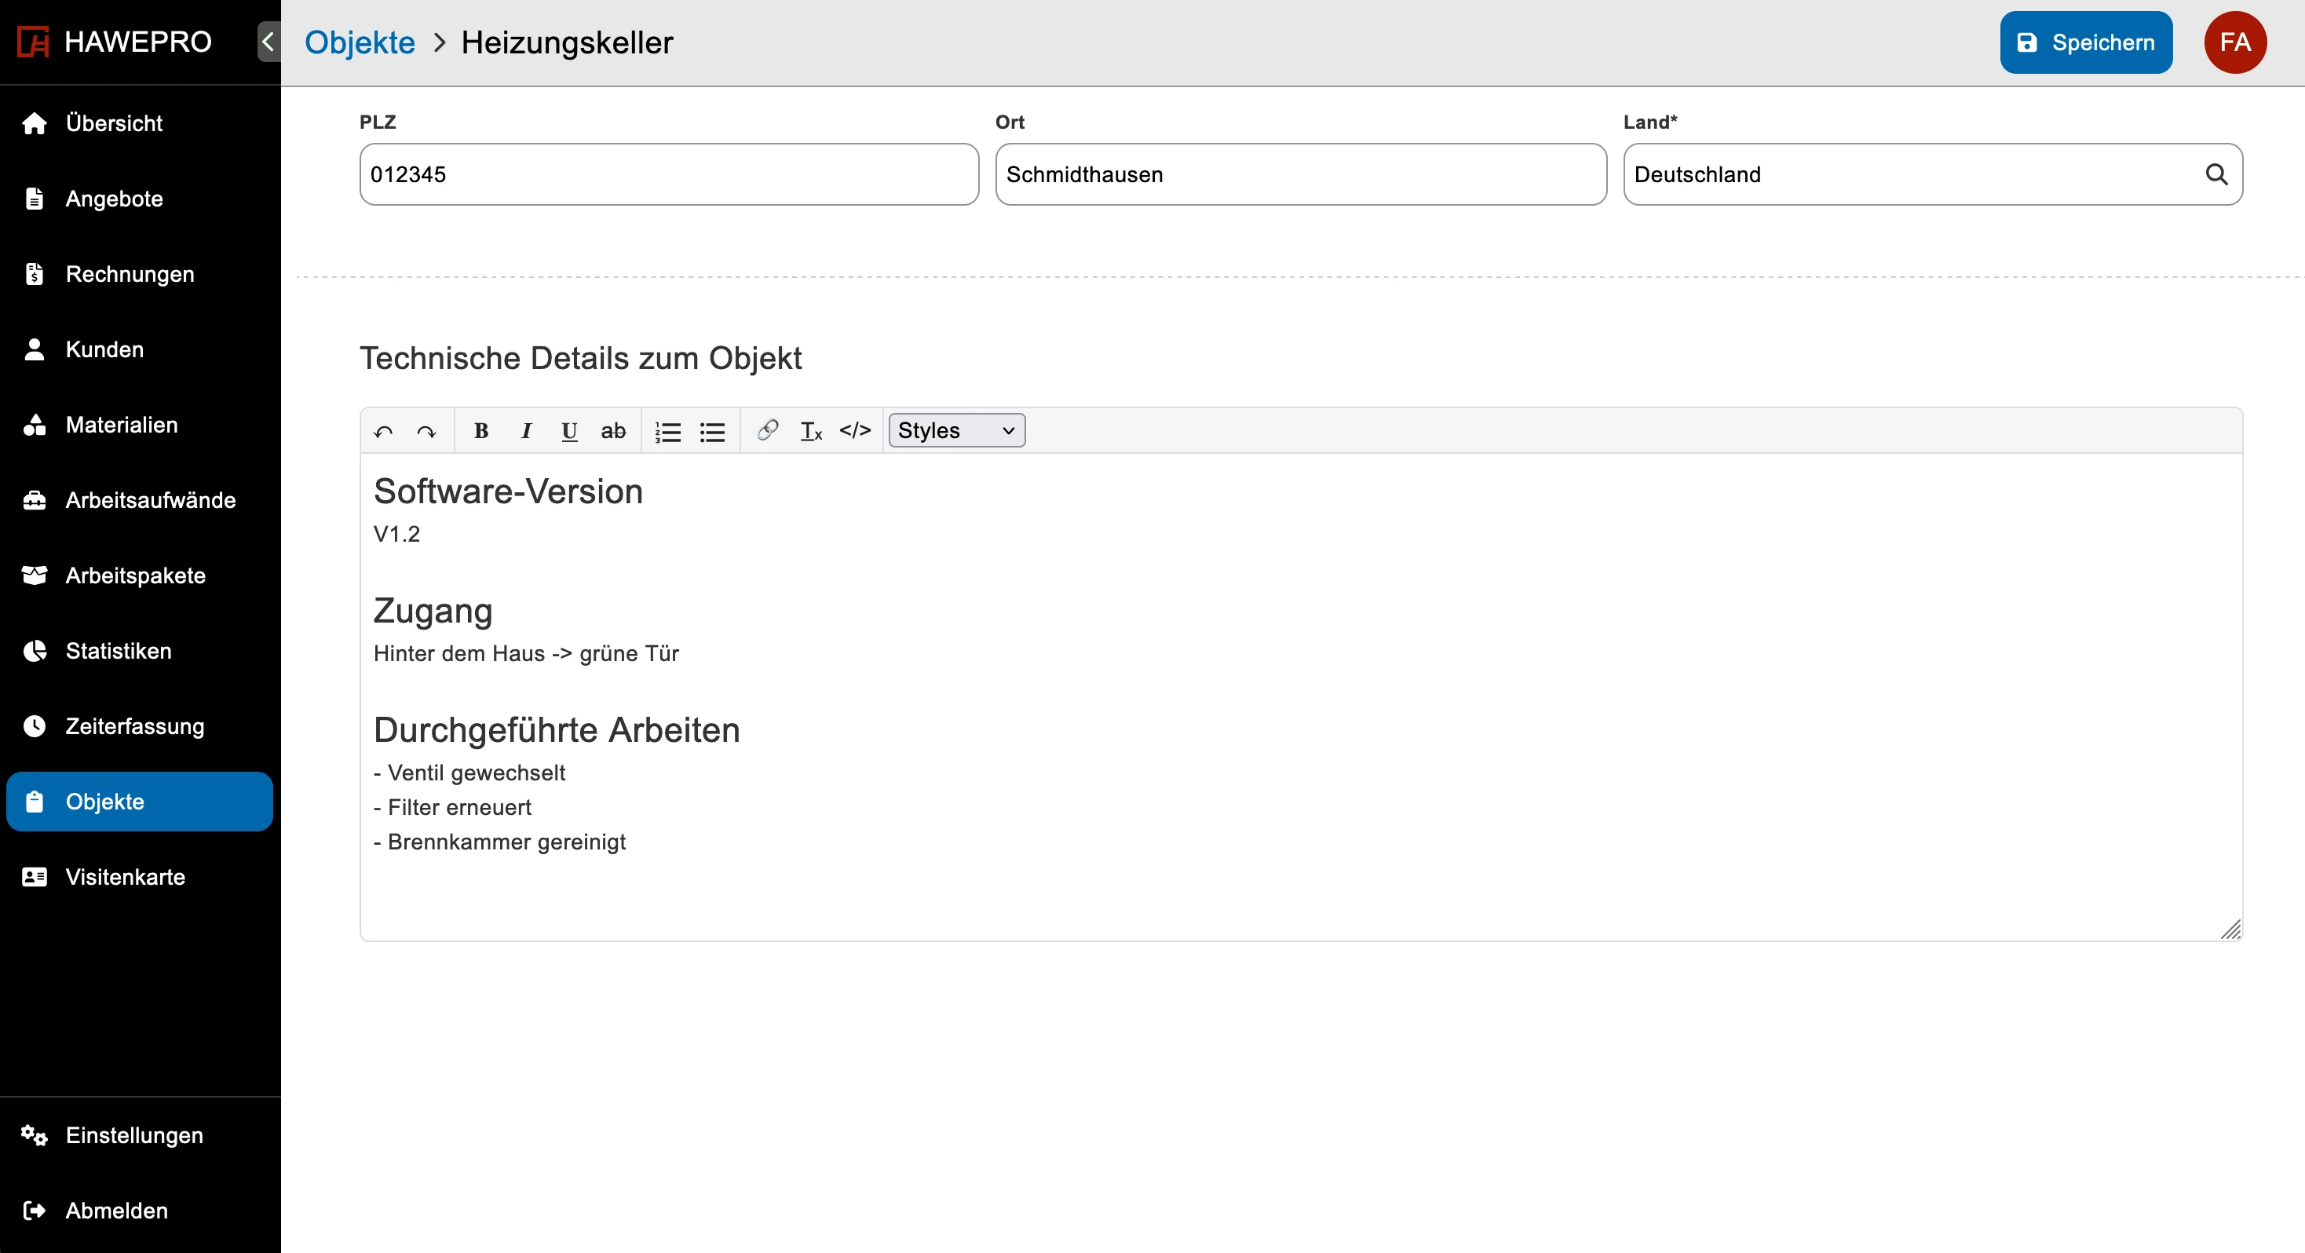This screenshot has width=2305, height=1253.
Task: Click the open box icon next to Arbeitspakete
Action: tap(34, 575)
